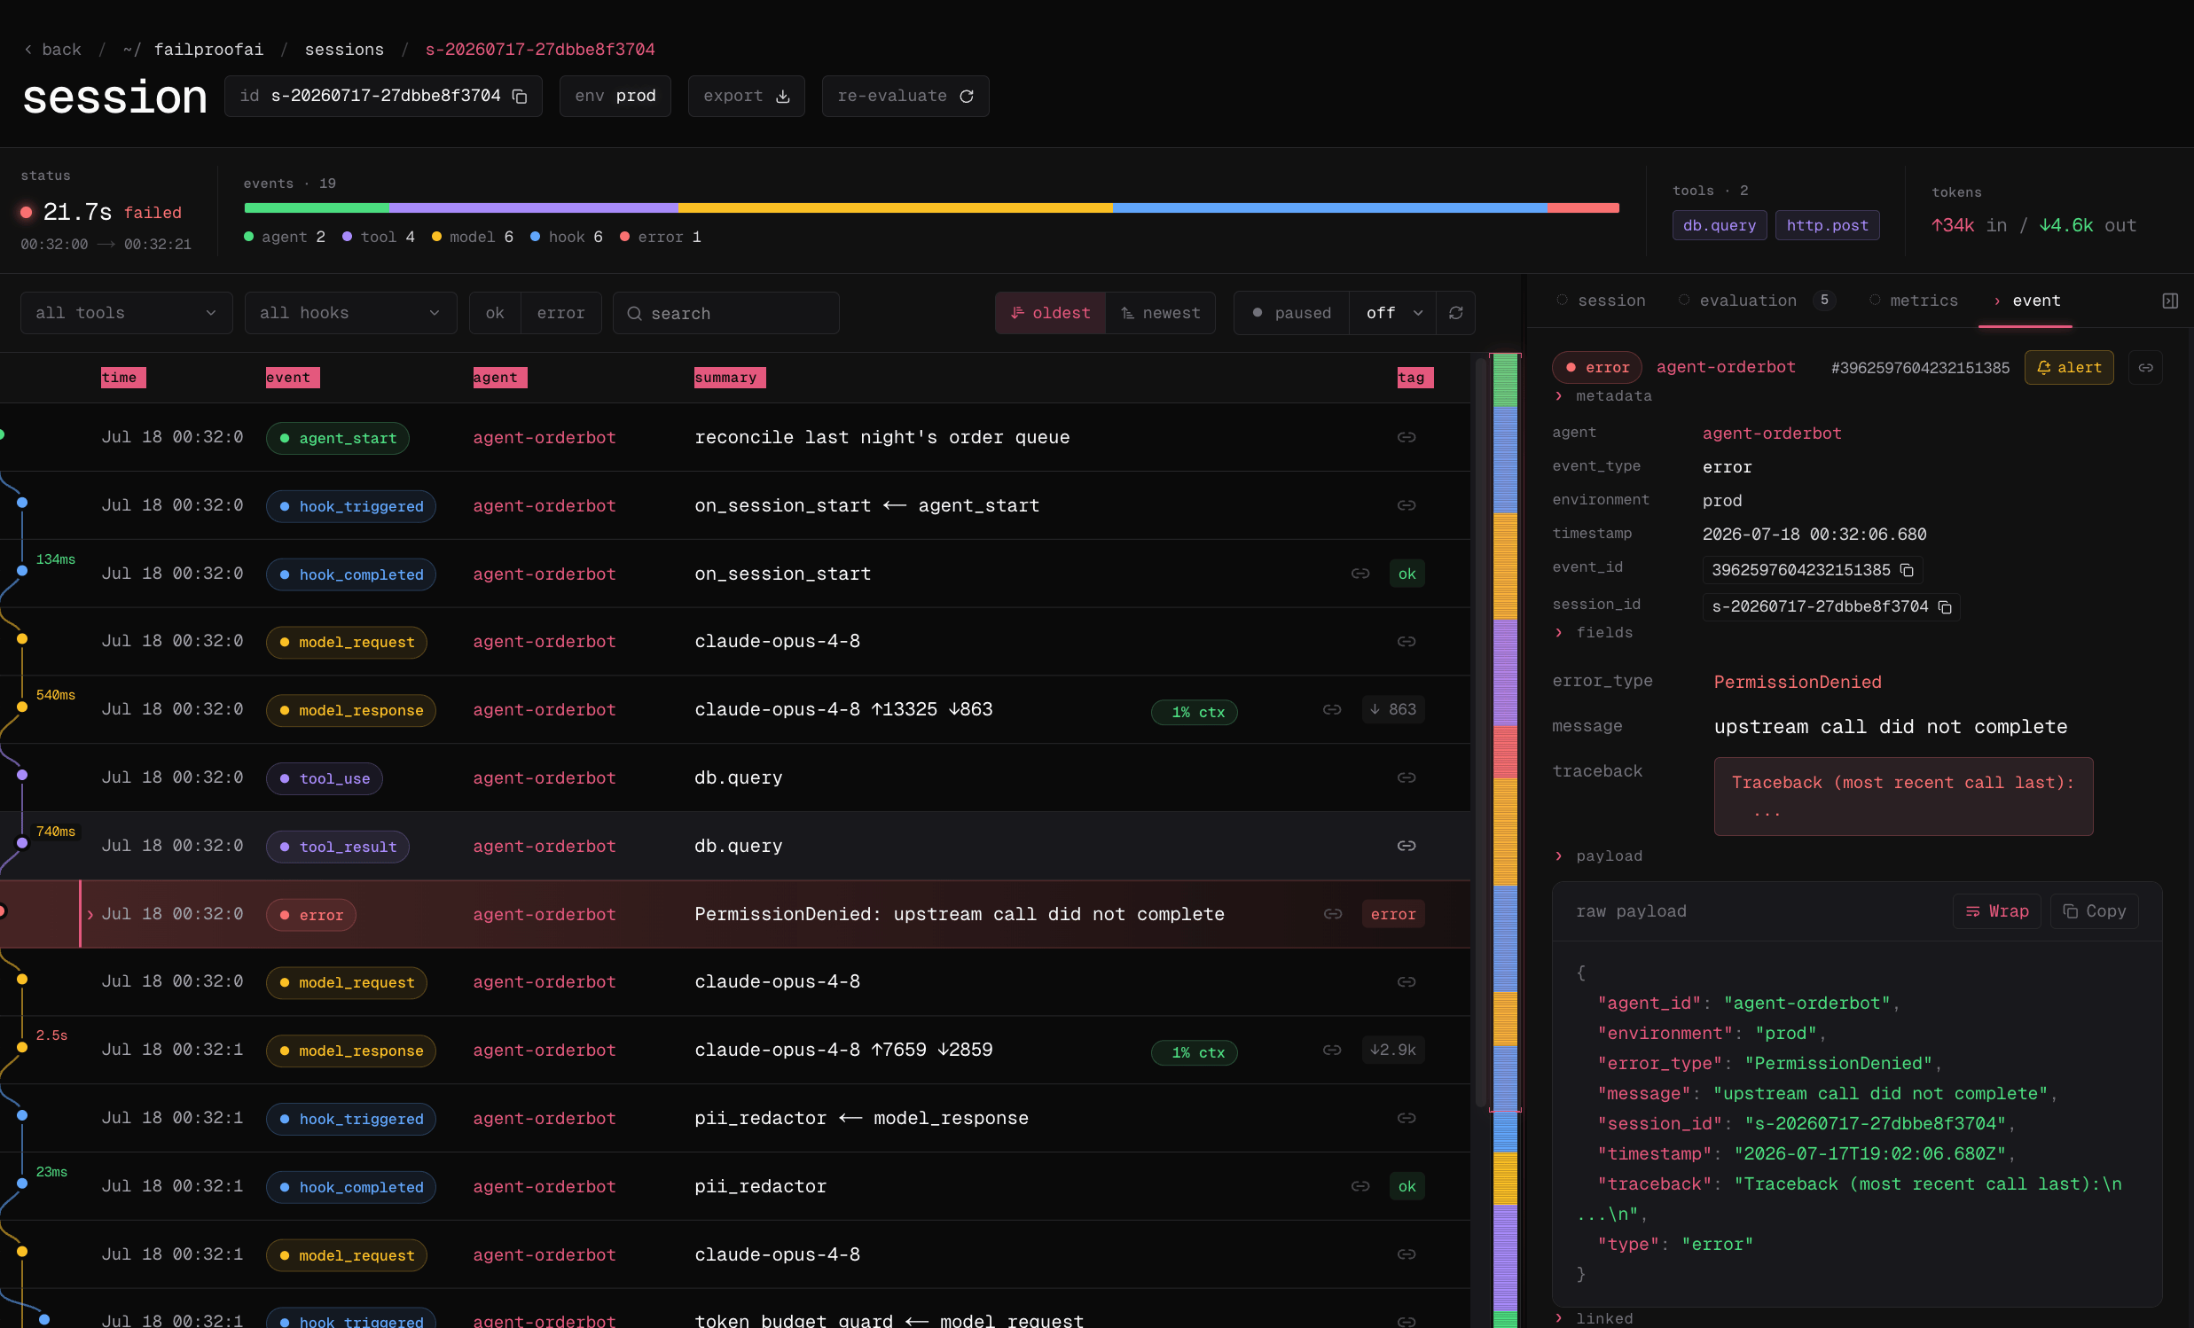
Task: Click the ok tag on pii_redactor row
Action: point(1407,1186)
